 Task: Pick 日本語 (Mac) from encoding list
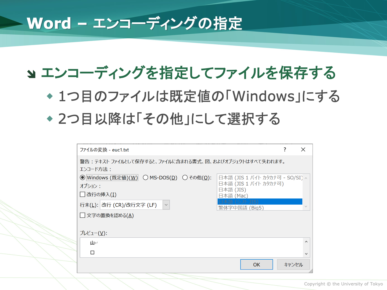(260, 196)
